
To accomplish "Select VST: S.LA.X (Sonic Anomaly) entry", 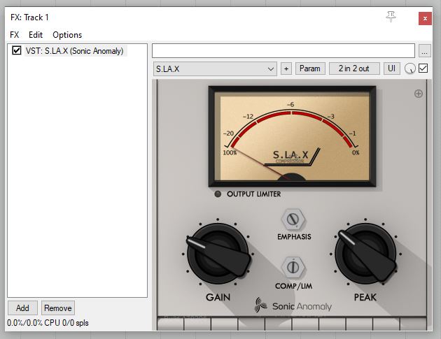I will coord(75,51).
